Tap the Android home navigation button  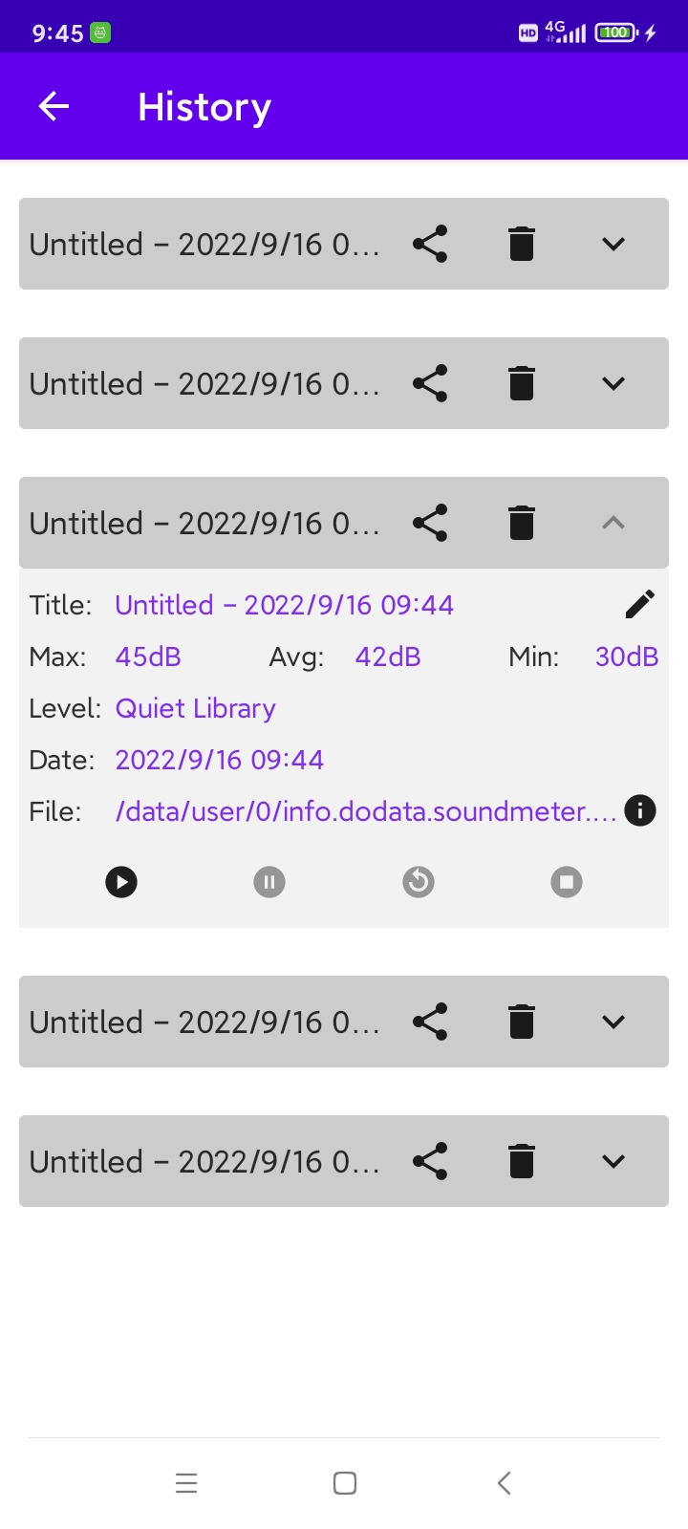[x=345, y=1483]
